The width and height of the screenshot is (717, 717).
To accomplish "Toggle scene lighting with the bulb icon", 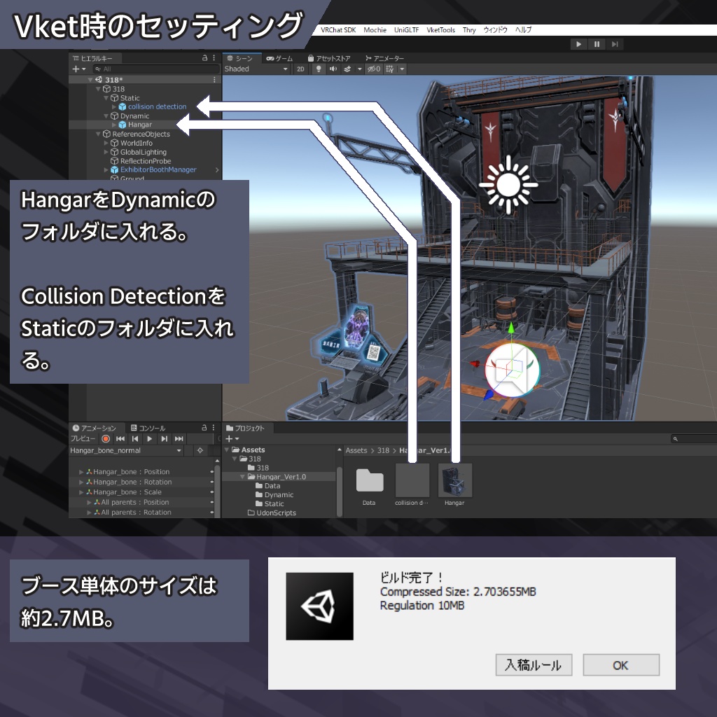I will pyautogui.click(x=318, y=69).
